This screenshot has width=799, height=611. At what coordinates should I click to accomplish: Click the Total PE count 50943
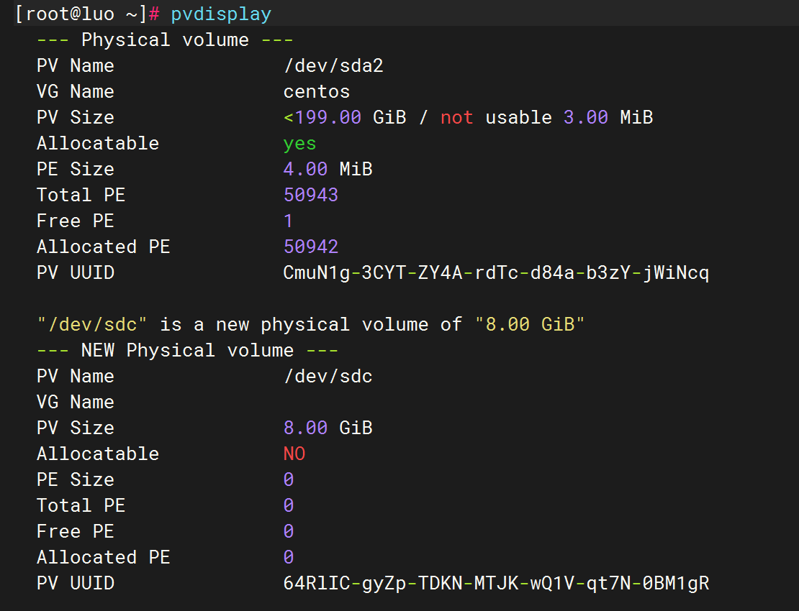pyautogui.click(x=310, y=195)
